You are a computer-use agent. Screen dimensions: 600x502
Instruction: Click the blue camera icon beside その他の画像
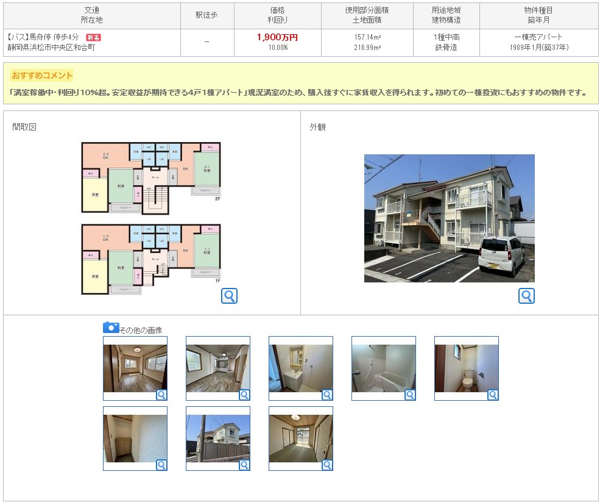[111, 328]
